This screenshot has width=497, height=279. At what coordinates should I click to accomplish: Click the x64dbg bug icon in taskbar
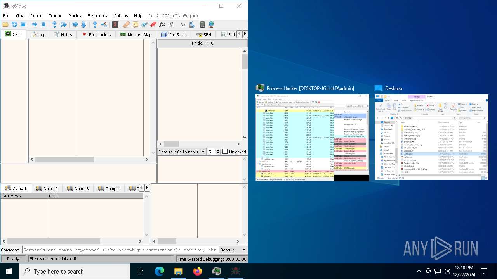coord(236,271)
